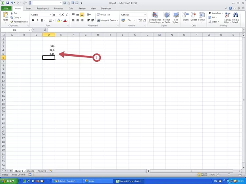246x184 pixels.
Task: Toggle the highlighted Bottom Align button
Action: point(82,15)
